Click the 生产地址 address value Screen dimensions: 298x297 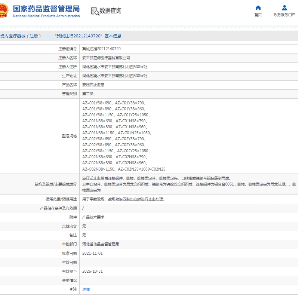coord(115,76)
